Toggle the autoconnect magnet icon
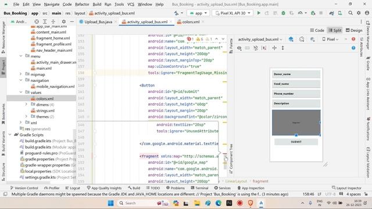The width and height of the screenshot is (372, 209). [255, 48]
